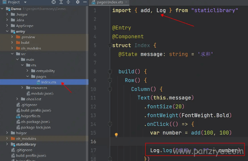Select build-profile.json5 under entry
This screenshot has width=248, height=161.
point(36,110)
